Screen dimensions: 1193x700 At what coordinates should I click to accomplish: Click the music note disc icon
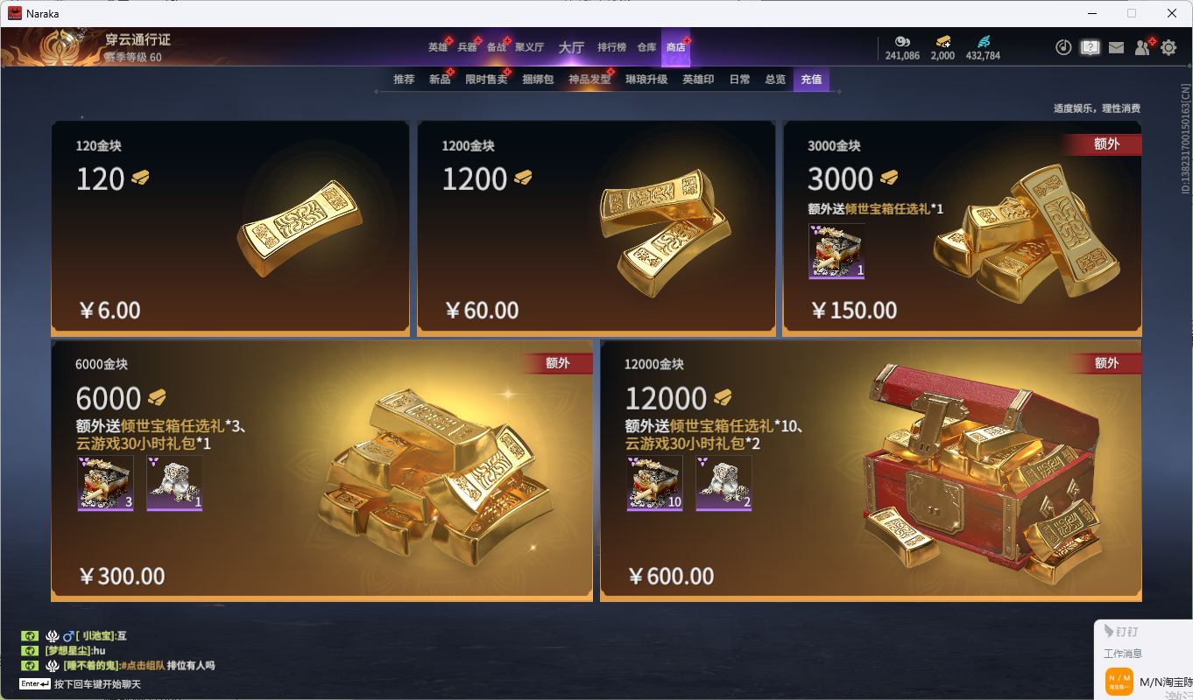pyautogui.click(x=1063, y=47)
